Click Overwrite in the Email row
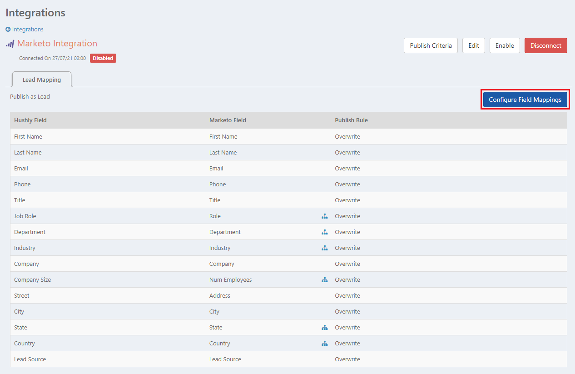575x374 pixels. [347, 169]
